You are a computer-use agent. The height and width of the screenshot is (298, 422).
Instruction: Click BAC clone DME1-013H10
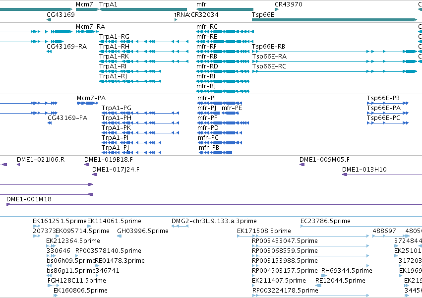pos(382,175)
